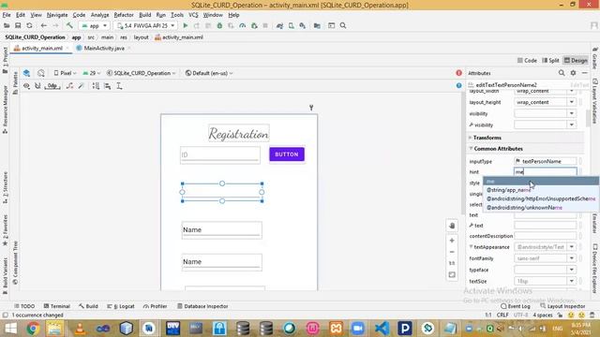Viewport: 600px width, 337px height.
Task: Open the API 29 version dropdown
Action: (92, 73)
